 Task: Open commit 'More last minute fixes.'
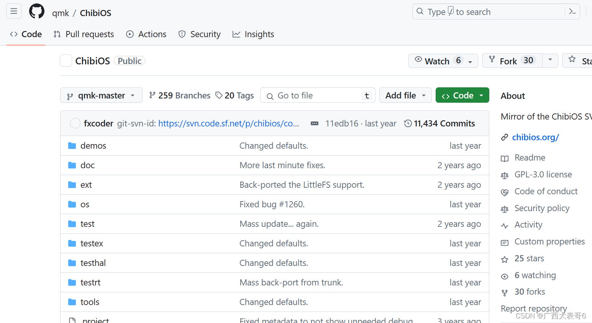tap(282, 165)
